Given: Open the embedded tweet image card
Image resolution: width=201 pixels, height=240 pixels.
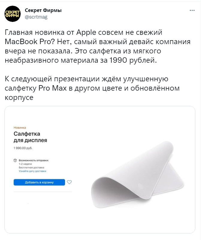Looking at the screenshot, I should [100, 169].
